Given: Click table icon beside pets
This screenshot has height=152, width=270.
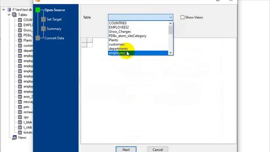Looking at the screenshot, I should click(x=20, y=107).
